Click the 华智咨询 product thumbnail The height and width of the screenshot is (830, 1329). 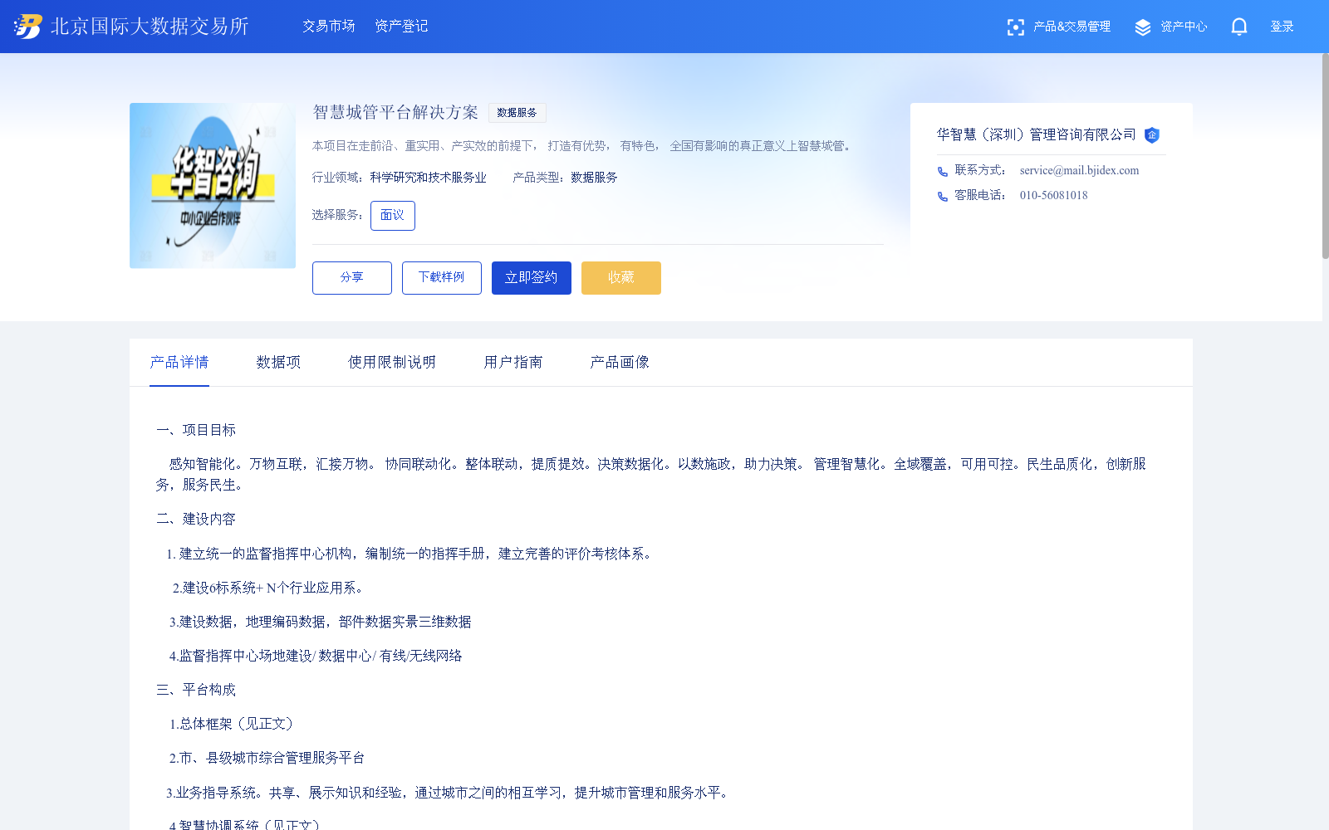[213, 186]
